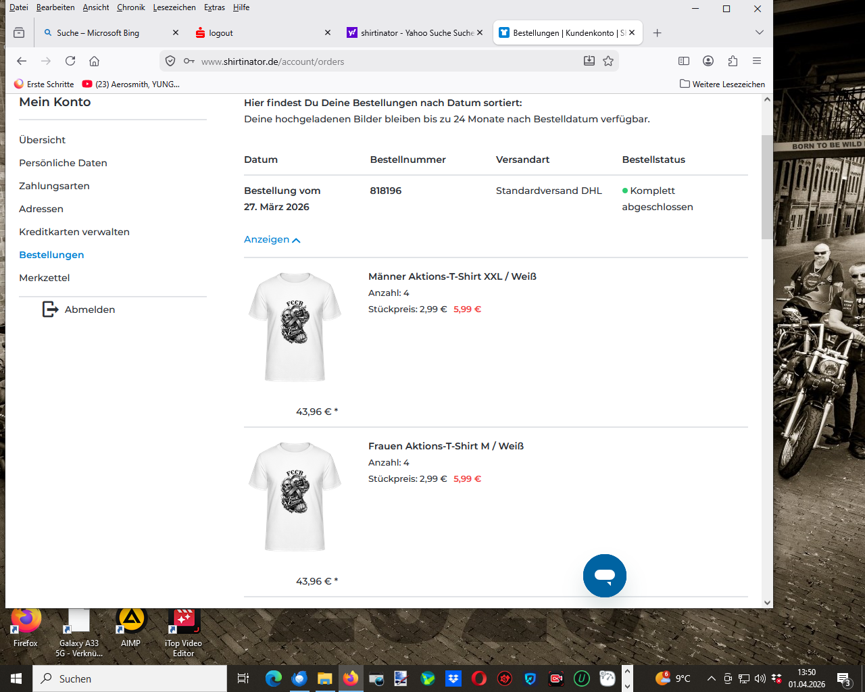This screenshot has height=692, width=865.
Task: Click the page vertical scrollbar thumb
Action: click(x=767, y=186)
